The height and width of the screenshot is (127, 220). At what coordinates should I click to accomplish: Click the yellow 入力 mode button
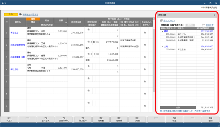tap(11, 15)
